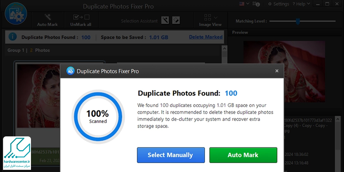
Task: Click the Preview panel image
Action: pos(284,71)
